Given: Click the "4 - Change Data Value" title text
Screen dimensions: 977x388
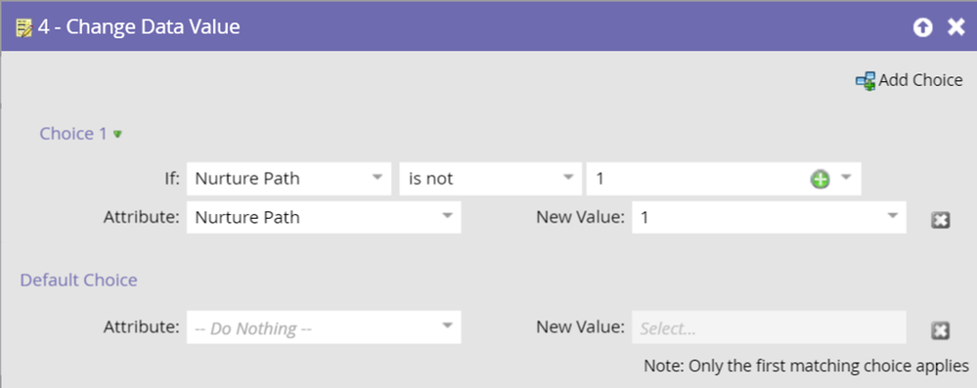Looking at the screenshot, I should 139,27.
